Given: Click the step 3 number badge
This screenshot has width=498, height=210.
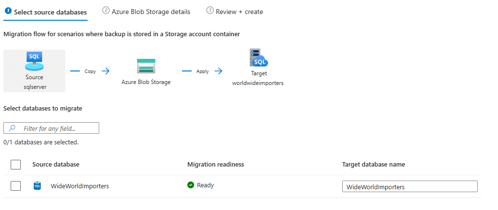Looking at the screenshot, I should click(210, 10).
